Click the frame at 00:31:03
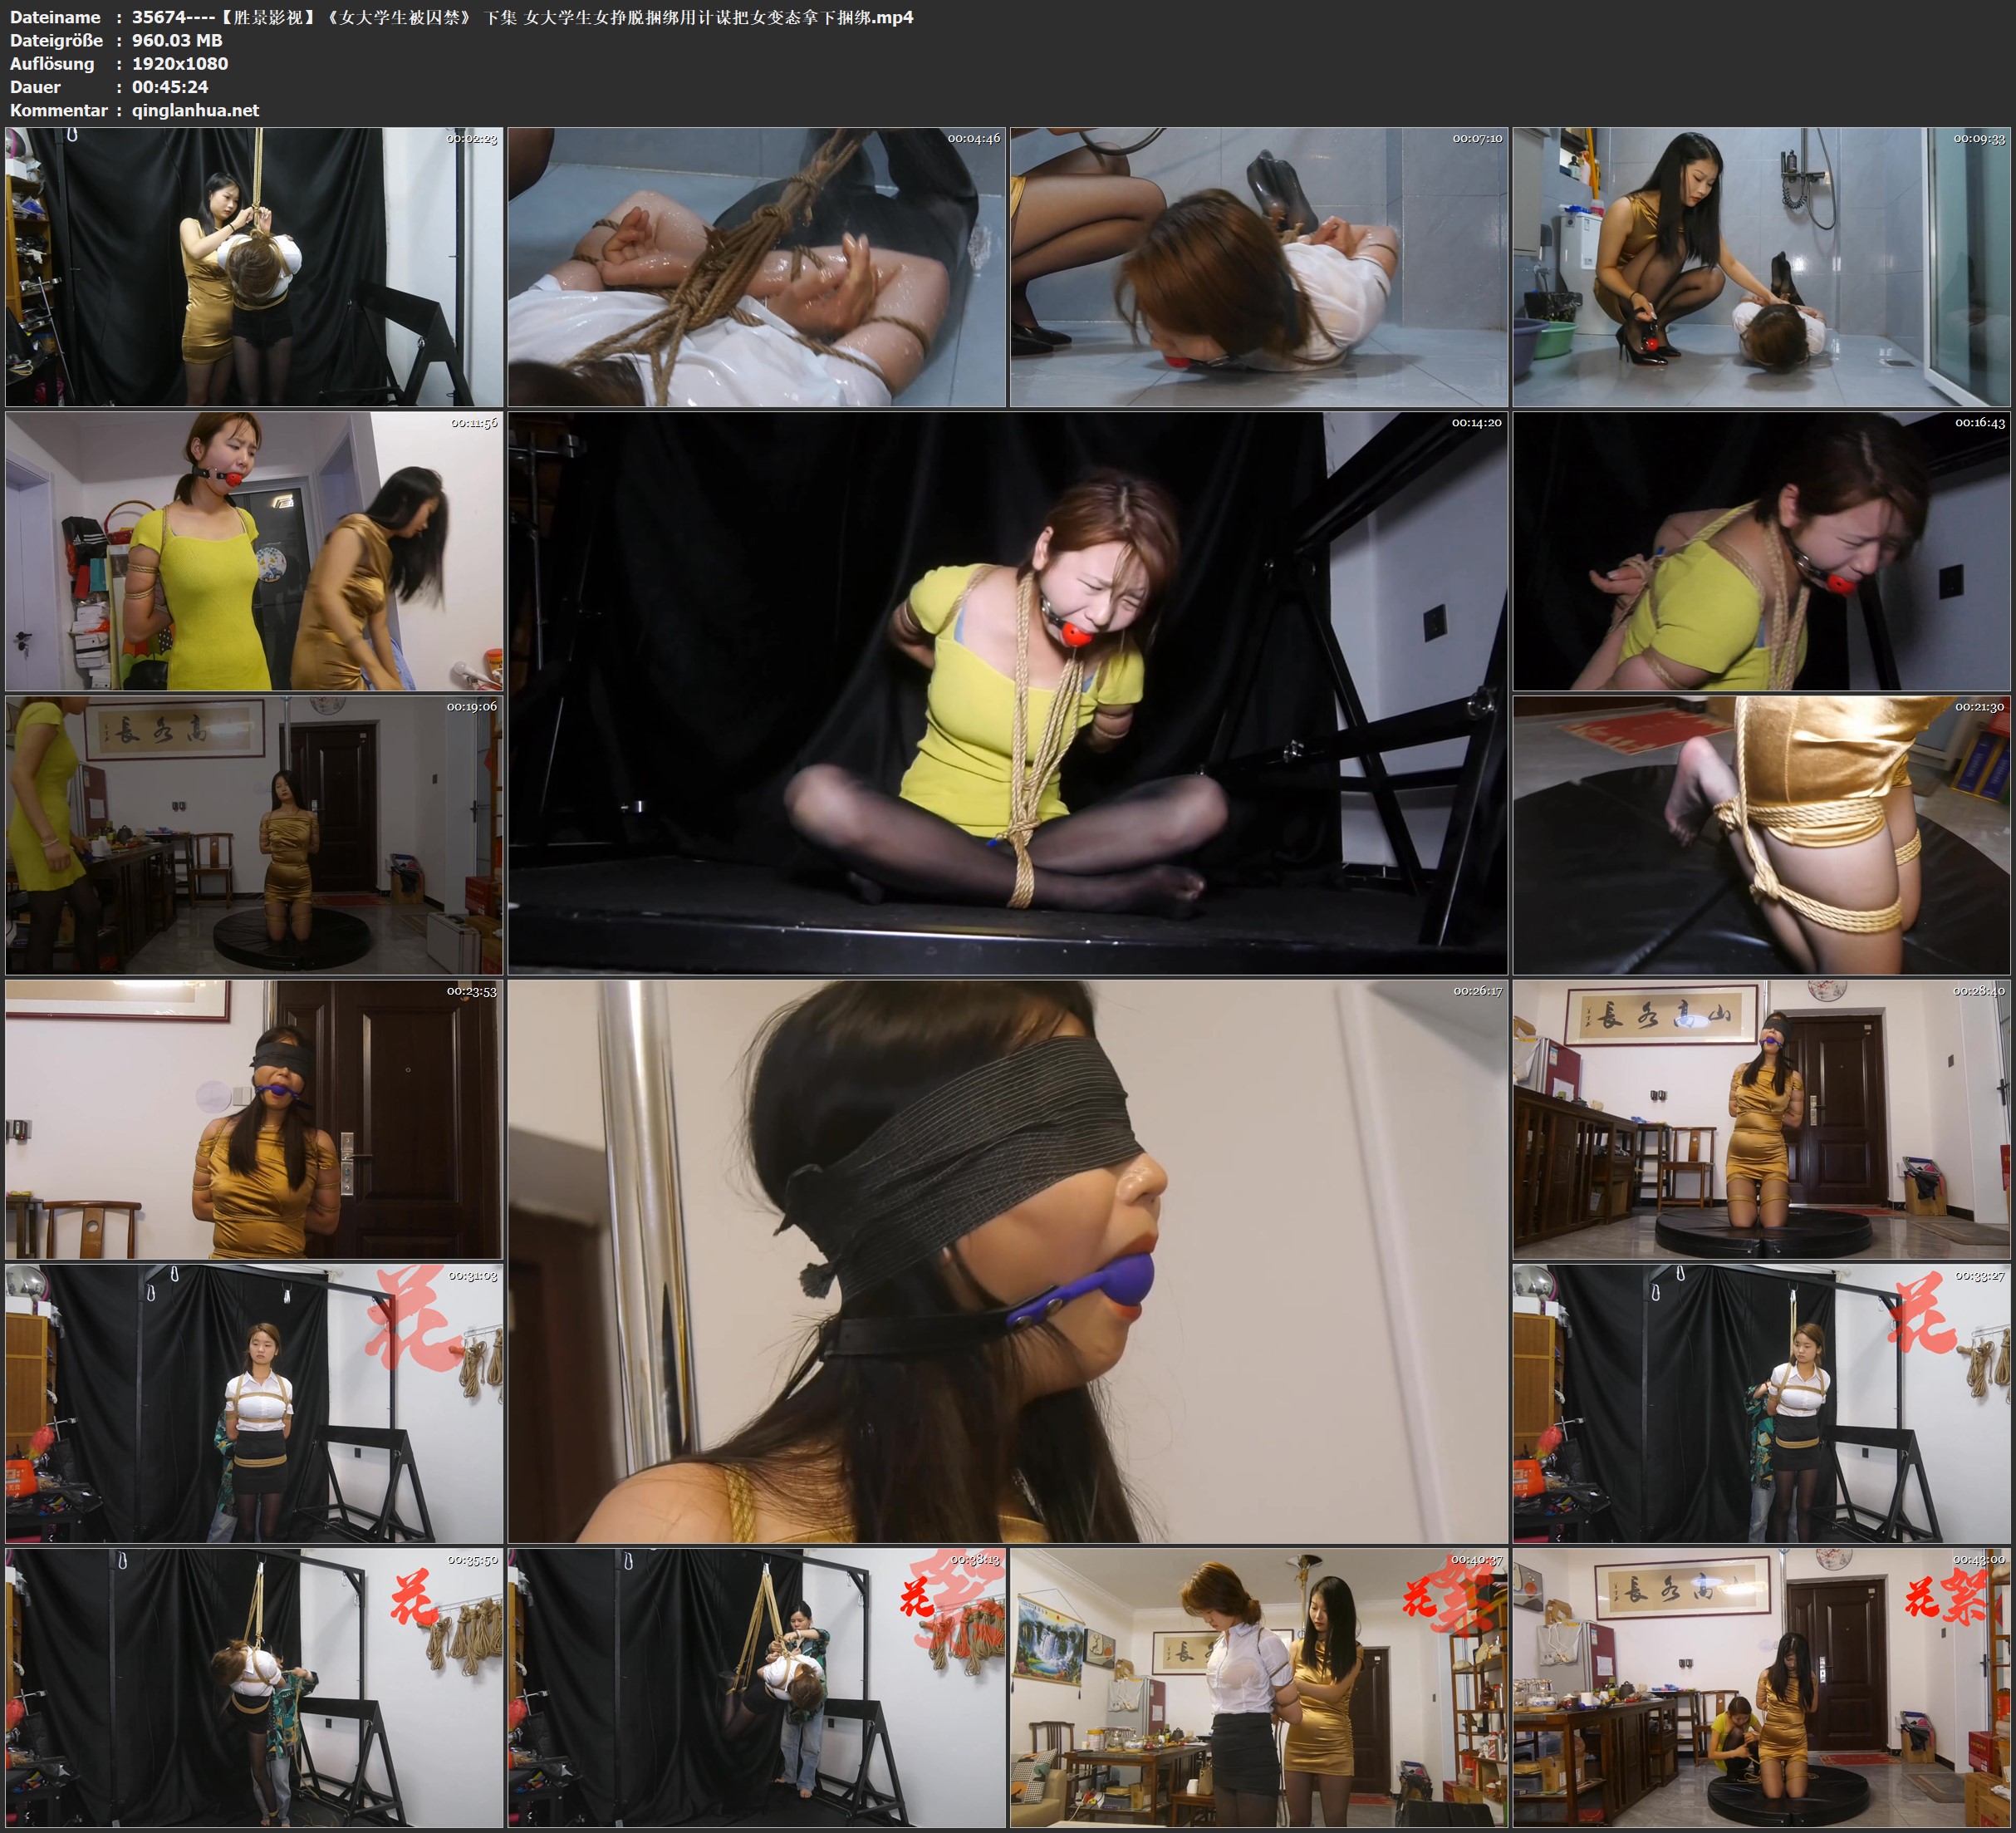 254,1403
